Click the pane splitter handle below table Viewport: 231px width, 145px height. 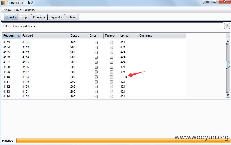pos(116,99)
